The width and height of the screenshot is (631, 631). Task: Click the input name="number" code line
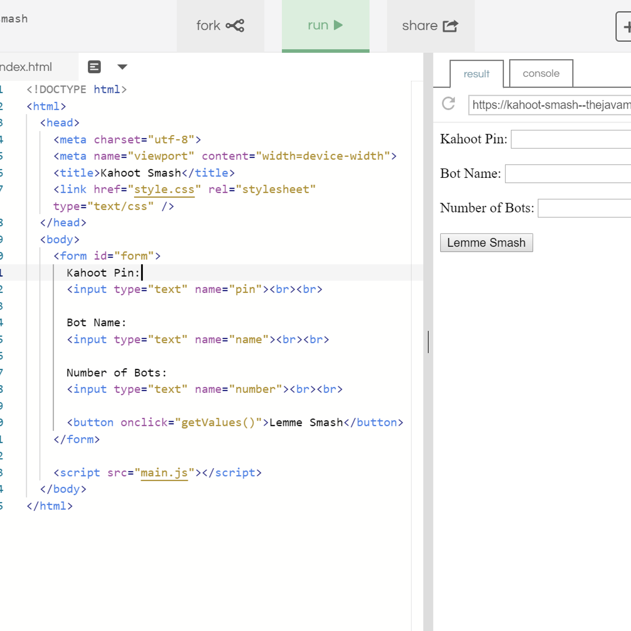[x=205, y=389]
